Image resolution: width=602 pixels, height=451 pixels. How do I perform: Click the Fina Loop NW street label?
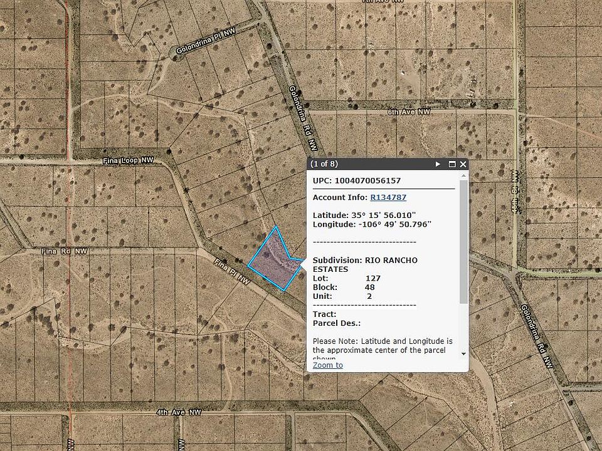pyautogui.click(x=128, y=161)
